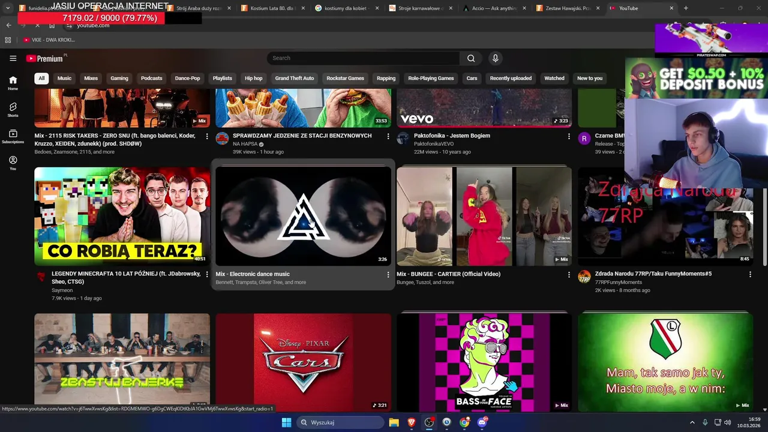Open Bass in your Face thumbnail
Screen dimensions: 768x432
pos(484,362)
